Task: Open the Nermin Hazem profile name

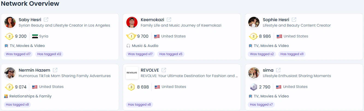Action: tap(34, 70)
